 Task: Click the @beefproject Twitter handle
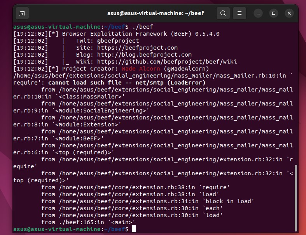118,41
